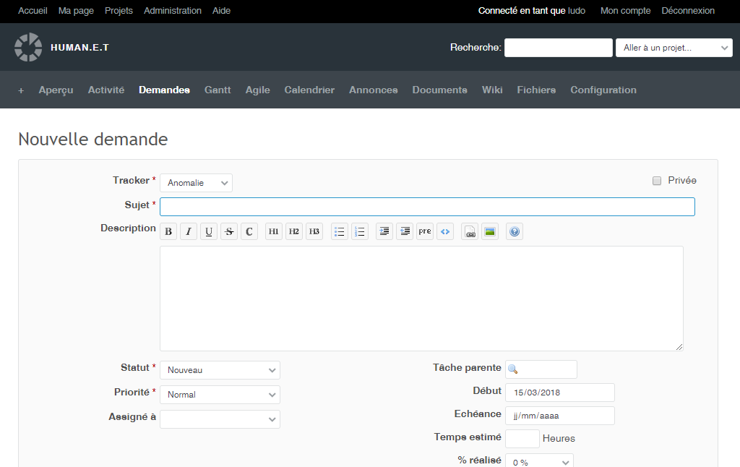Image resolution: width=740 pixels, height=467 pixels.
Task: Apply strikethrough formatting button
Action: click(x=229, y=231)
